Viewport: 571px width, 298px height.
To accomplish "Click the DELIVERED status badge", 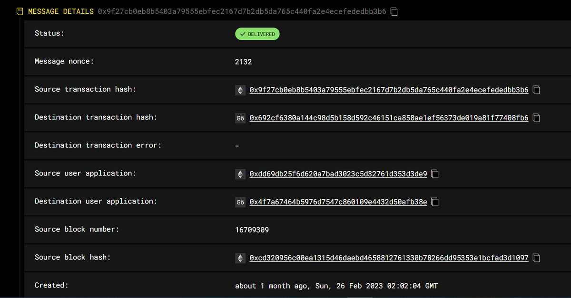I will [x=257, y=34].
